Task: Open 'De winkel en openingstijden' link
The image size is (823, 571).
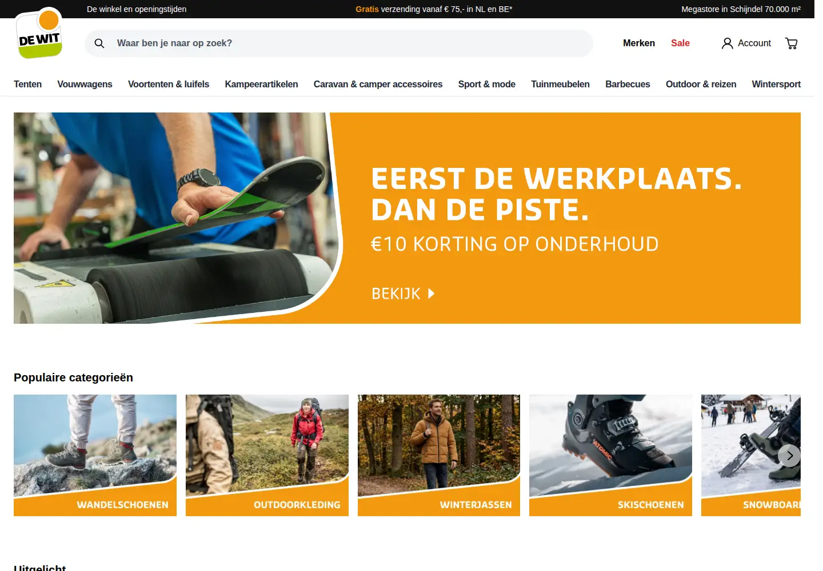Action: point(137,9)
